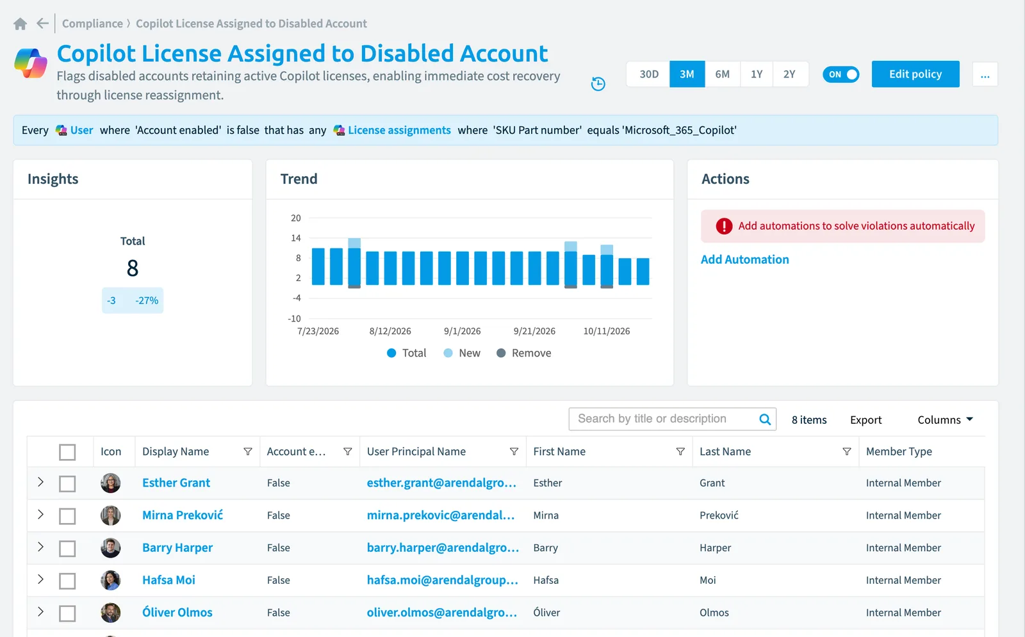Check the Óliver Olmos row checkbox
The width and height of the screenshot is (1025, 637).
pyautogui.click(x=67, y=613)
